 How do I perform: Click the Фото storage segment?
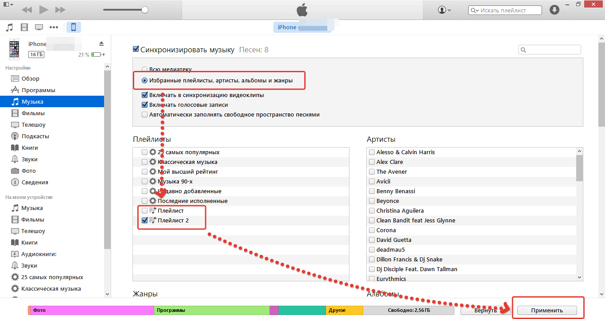[92, 310]
